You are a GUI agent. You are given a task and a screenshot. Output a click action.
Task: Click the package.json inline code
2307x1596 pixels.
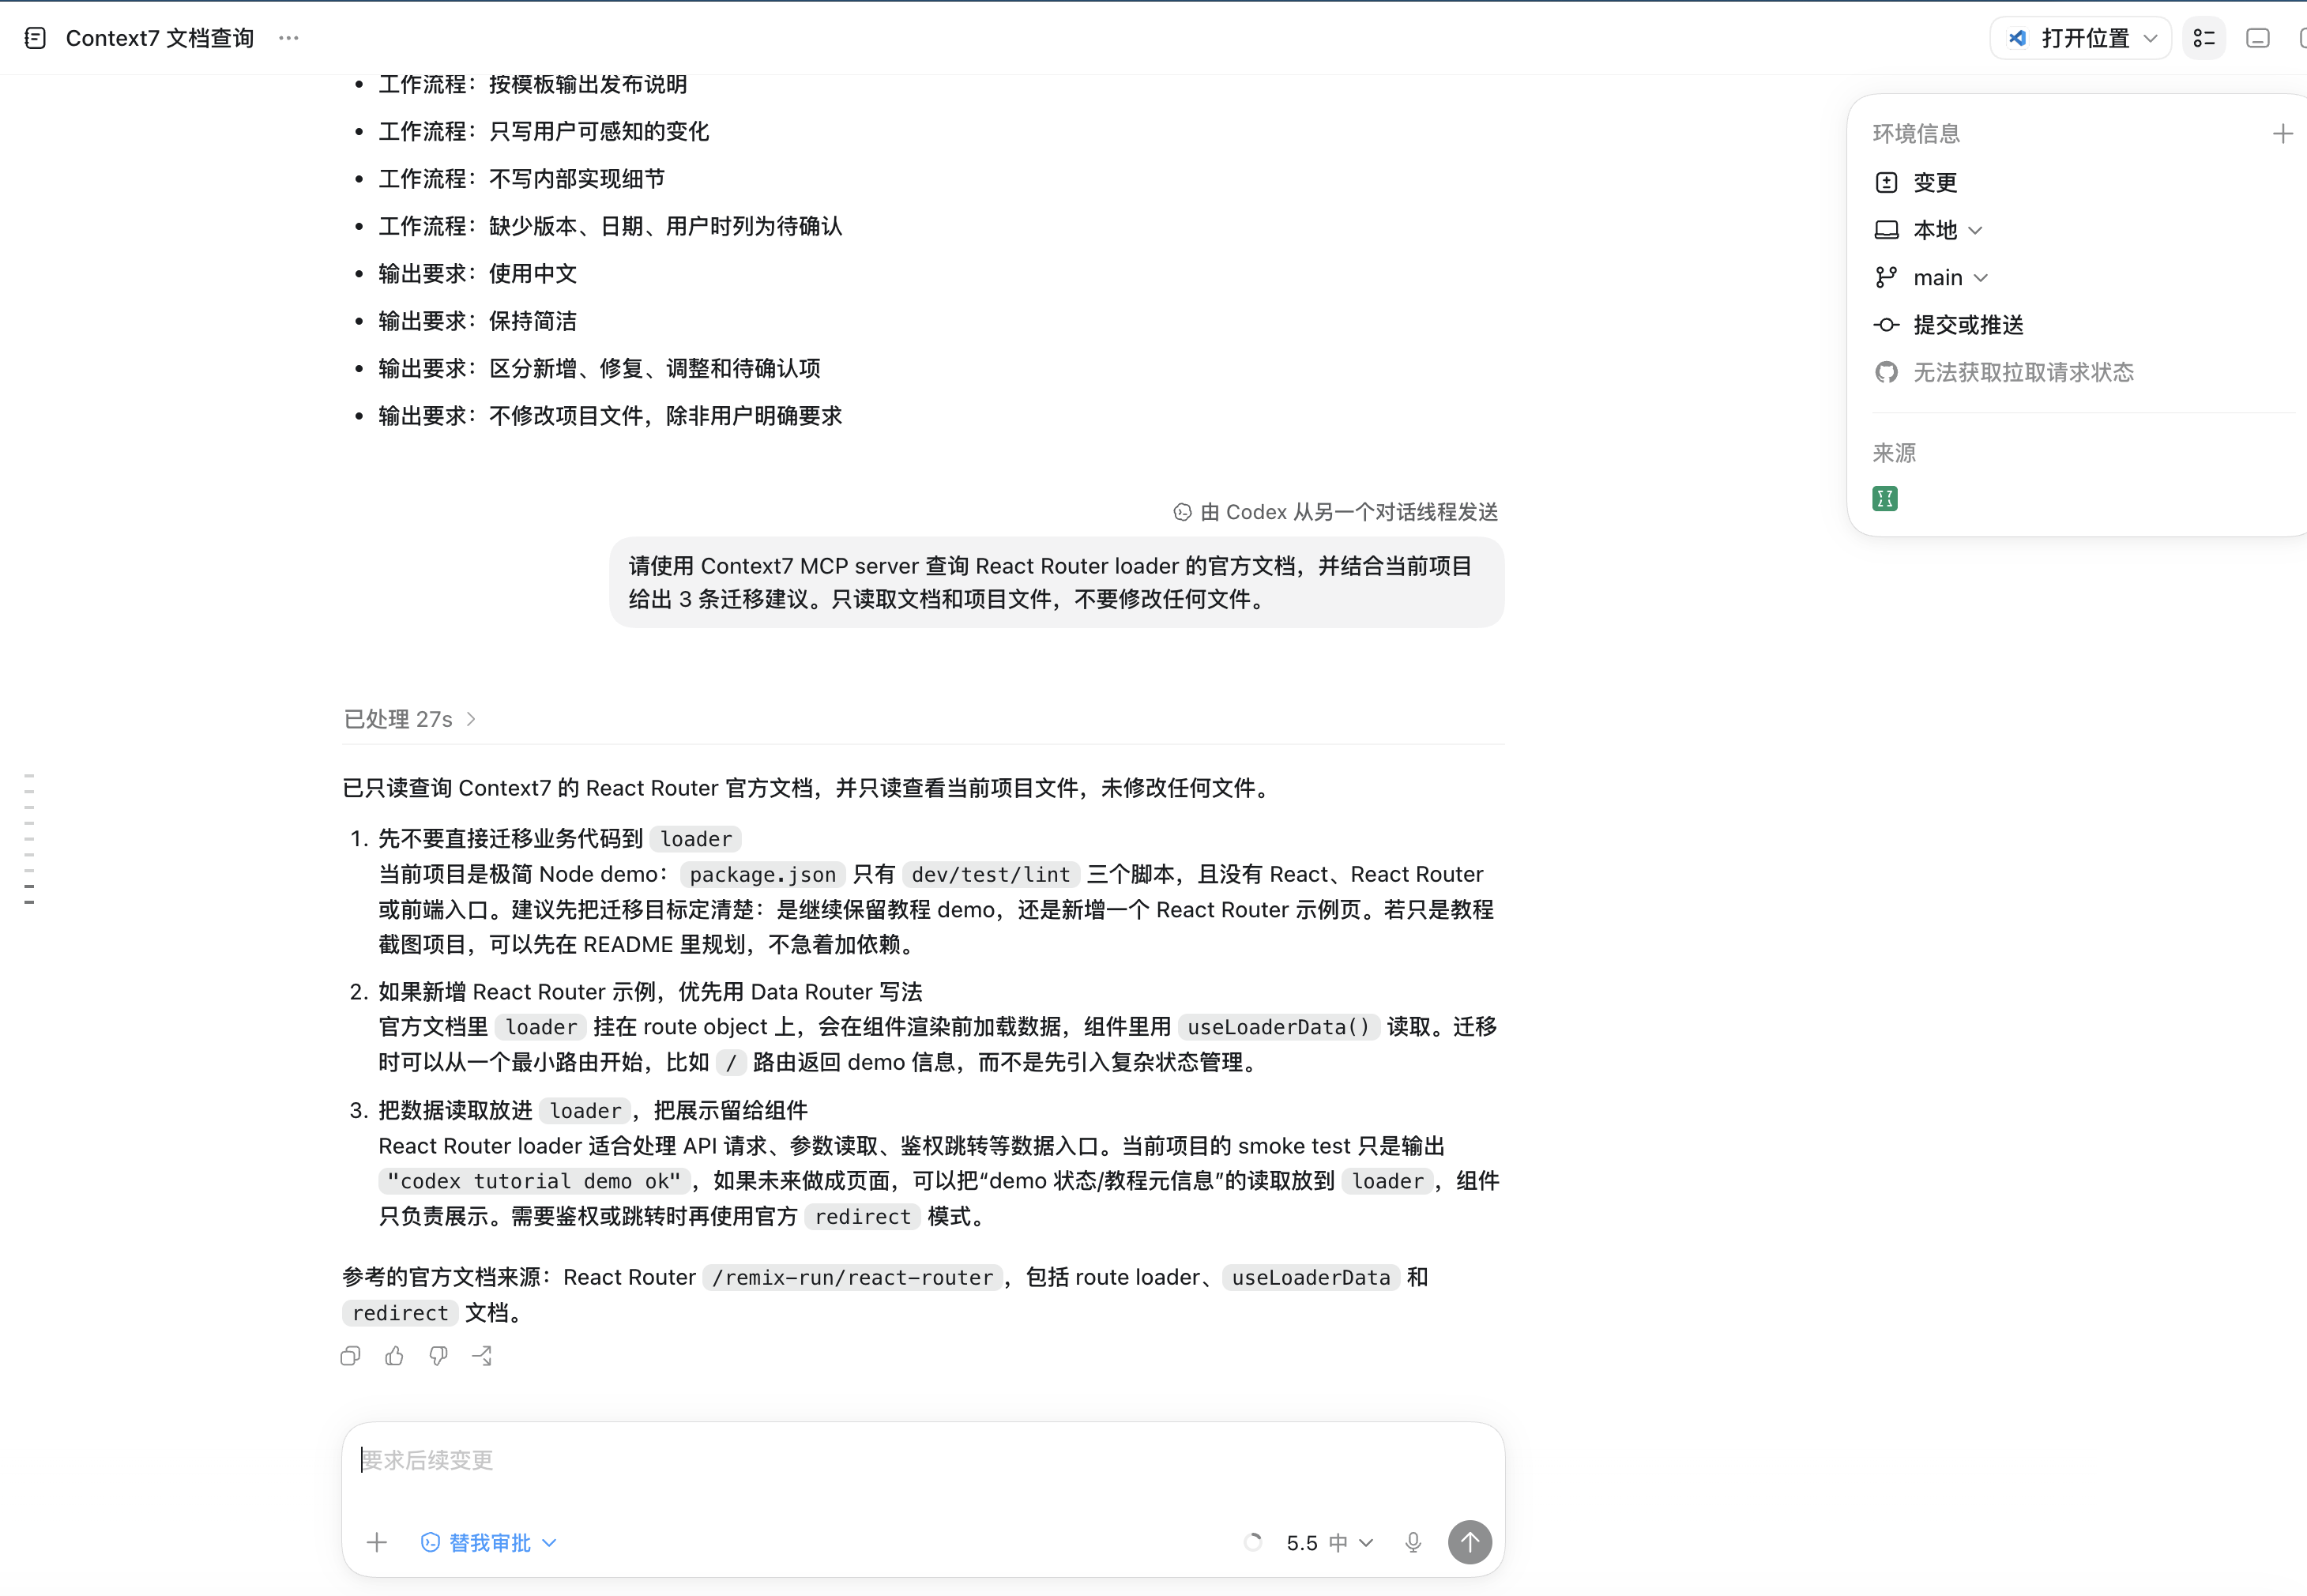pyautogui.click(x=763, y=874)
